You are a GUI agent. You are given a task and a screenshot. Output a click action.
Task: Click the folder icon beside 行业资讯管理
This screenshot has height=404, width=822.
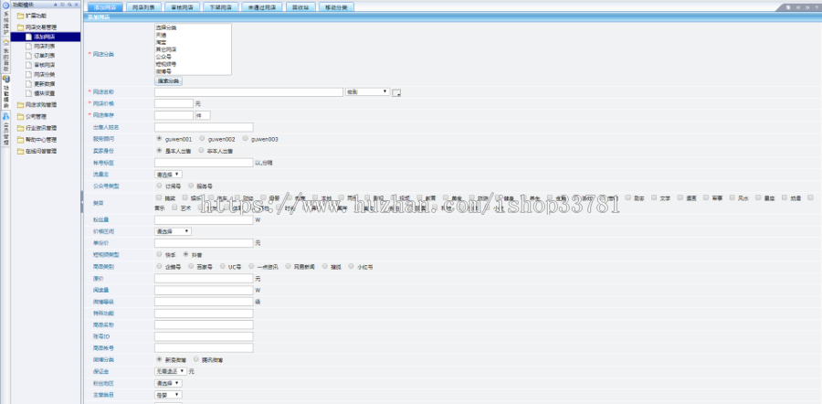point(20,128)
